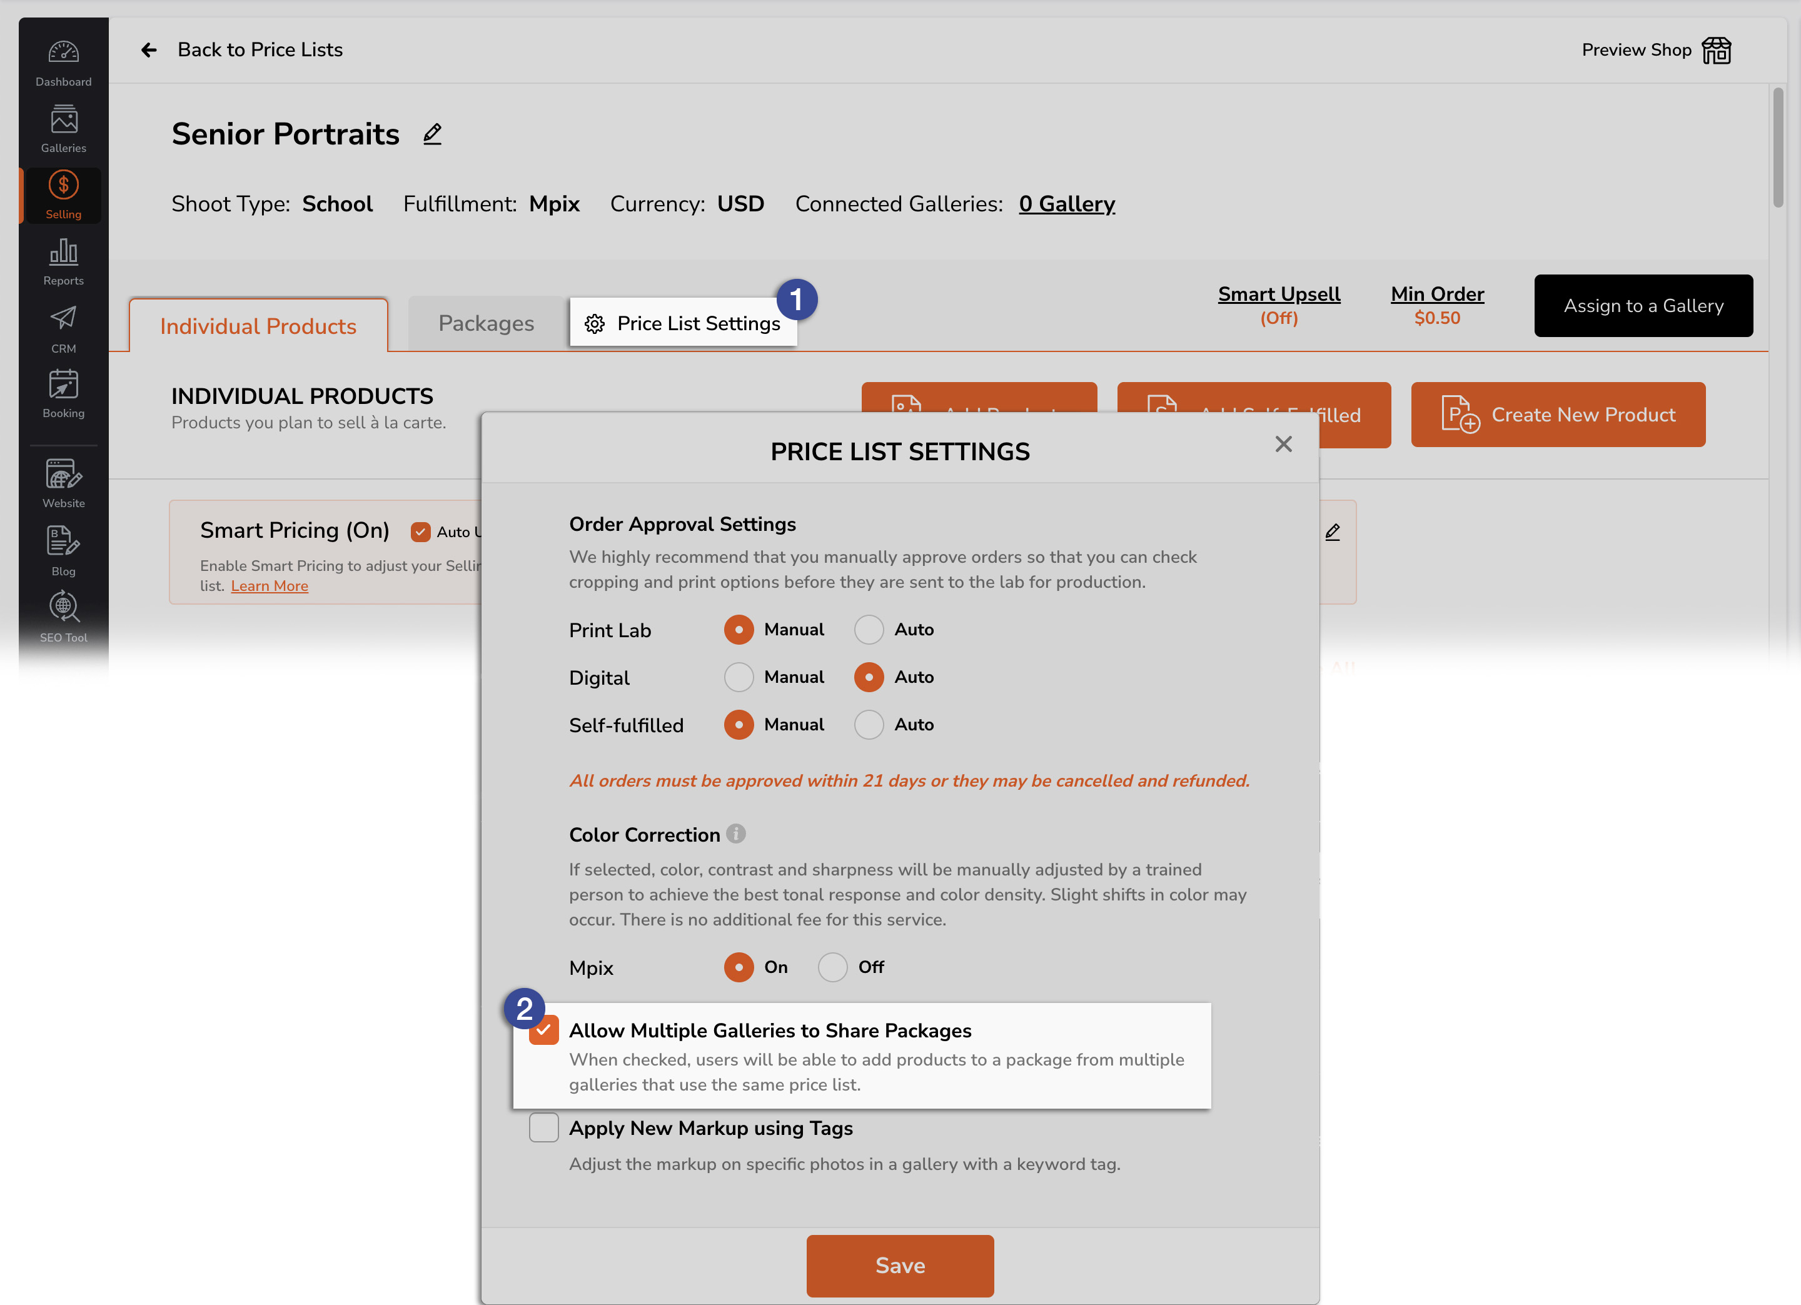
Task: Turn off Mpix Color Correction
Action: coord(832,967)
